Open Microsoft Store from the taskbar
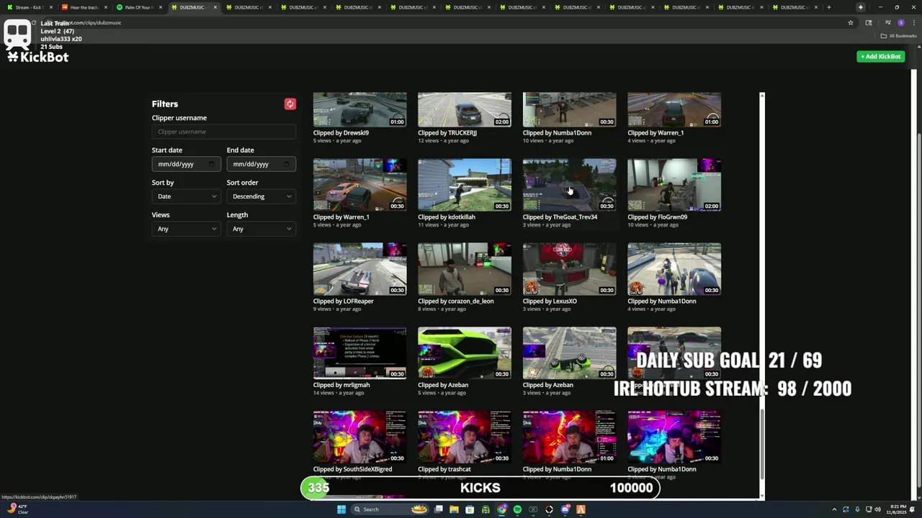The height and width of the screenshot is (518, 922). coord(470,509)
